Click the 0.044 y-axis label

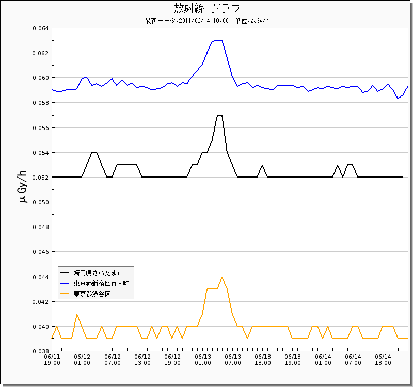pyautogui.click(x=41, y=277)
